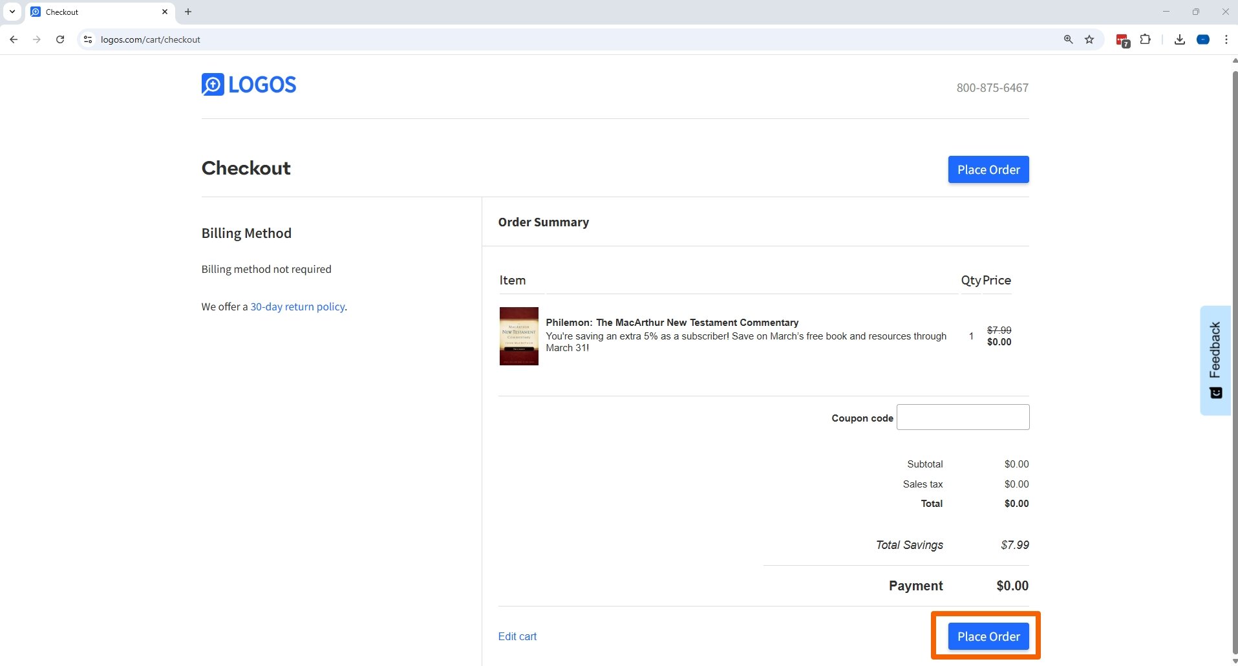This screenshot has width=1238, height=666.
Task: Click the strikethrough $7.99 price
Action: pos(999,330)
